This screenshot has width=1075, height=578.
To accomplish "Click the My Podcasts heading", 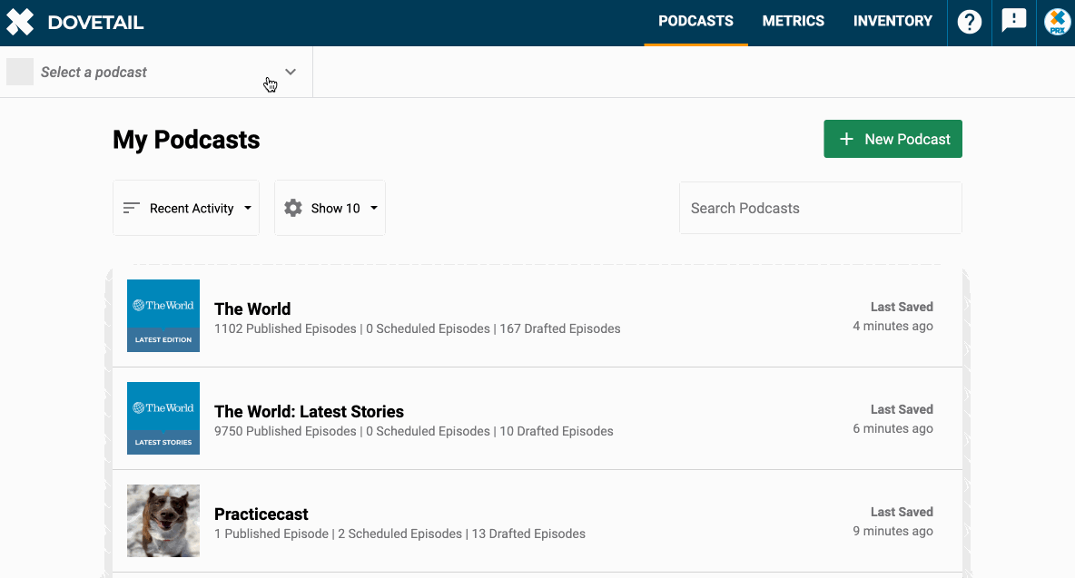I will pos(186,140).
